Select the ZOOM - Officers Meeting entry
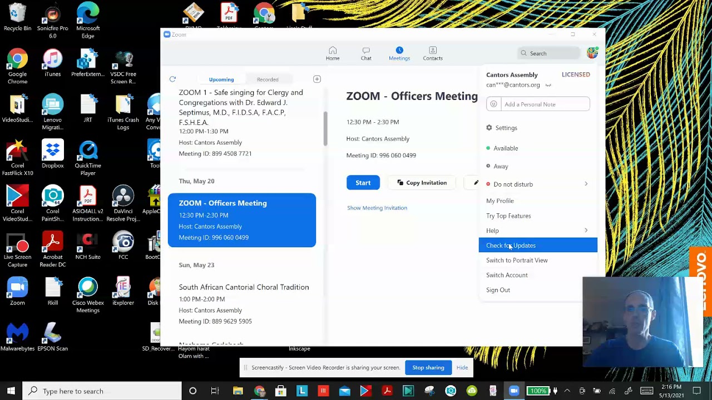 tap(242, 220)
